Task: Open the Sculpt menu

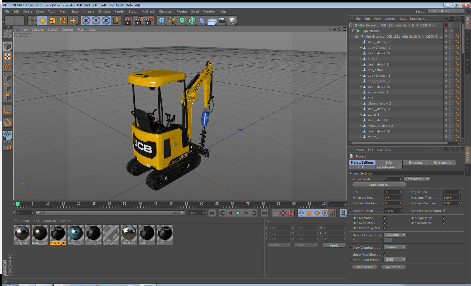Action: (133, 11)
